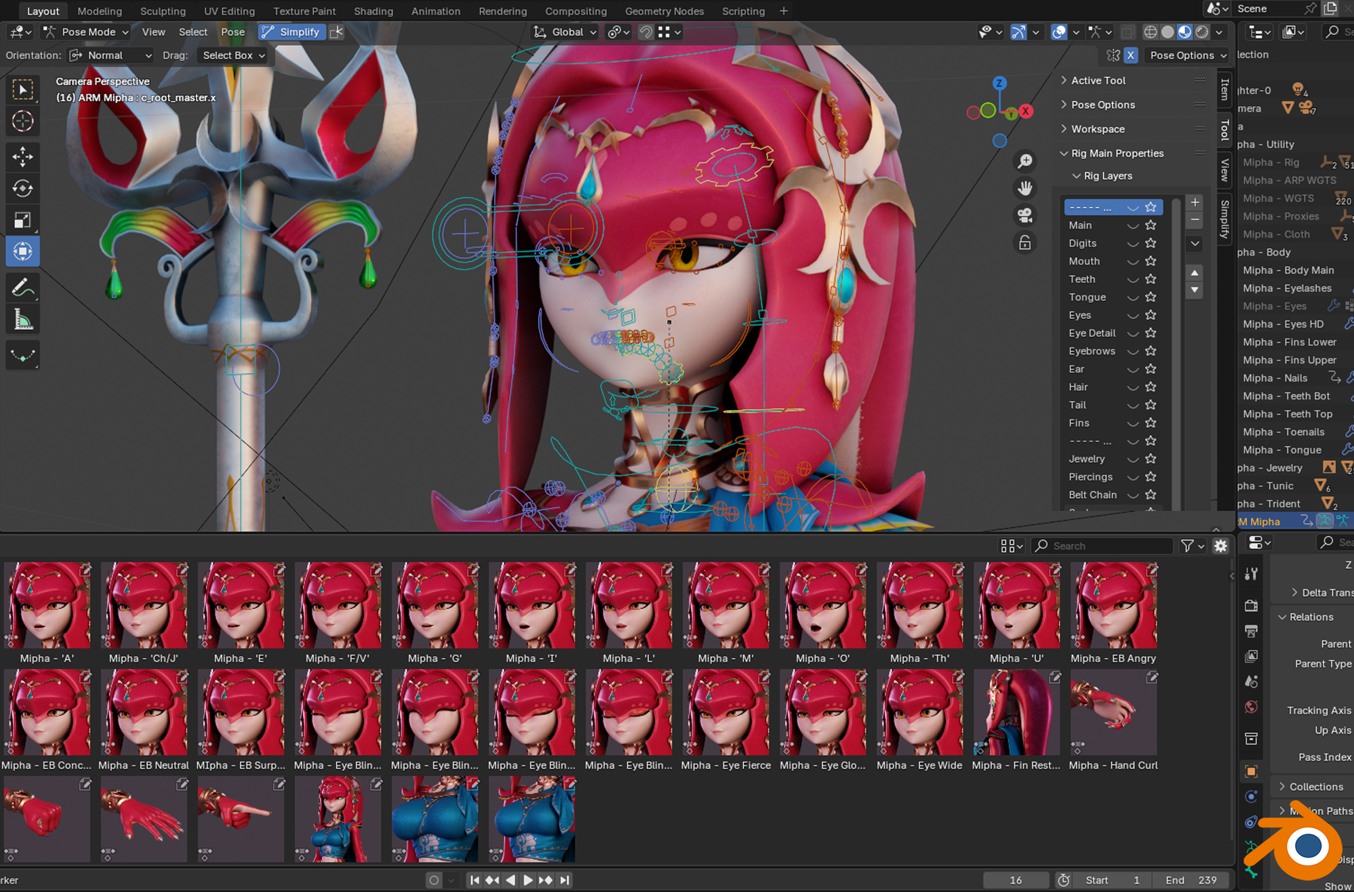Switch to the Geometry Nodes workspace tab
Screen dimensions: 1354x892
(x=664, y=11)
